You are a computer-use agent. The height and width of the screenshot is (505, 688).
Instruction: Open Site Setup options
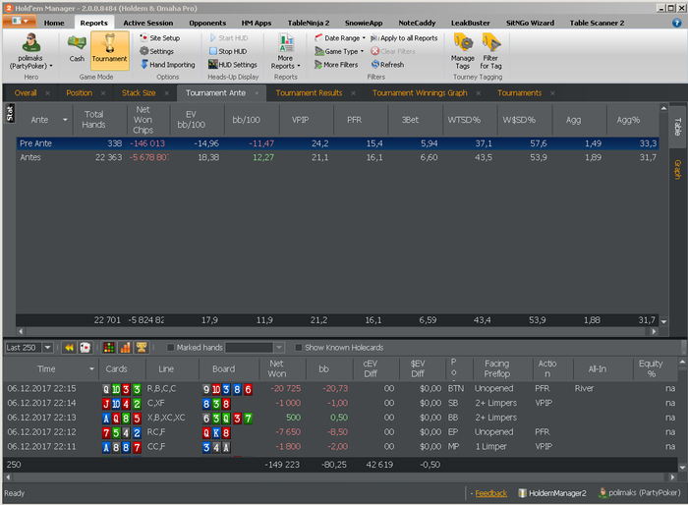[159, 38]
